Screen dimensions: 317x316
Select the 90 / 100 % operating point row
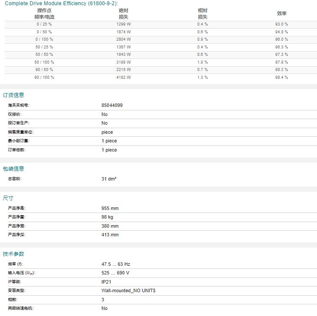(161, 77)
